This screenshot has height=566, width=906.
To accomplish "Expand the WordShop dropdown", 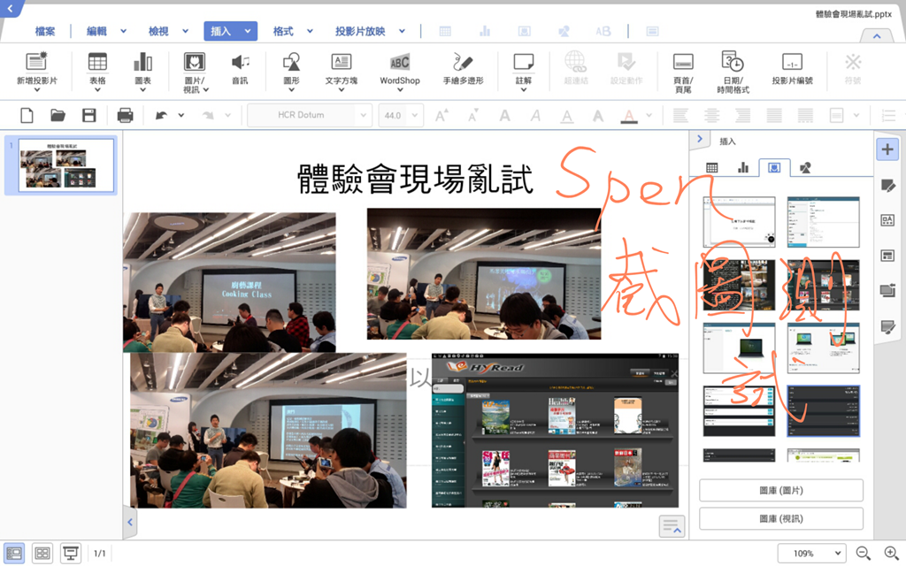I will 400,90.
